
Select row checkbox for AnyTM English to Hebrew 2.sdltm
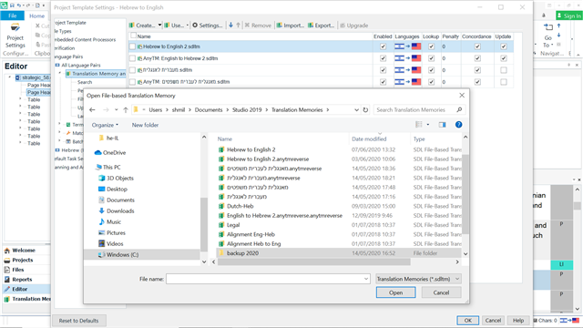pos(132,58)
